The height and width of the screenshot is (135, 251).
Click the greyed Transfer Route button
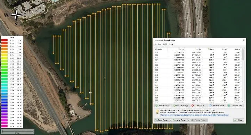click(x=199, y=120)
